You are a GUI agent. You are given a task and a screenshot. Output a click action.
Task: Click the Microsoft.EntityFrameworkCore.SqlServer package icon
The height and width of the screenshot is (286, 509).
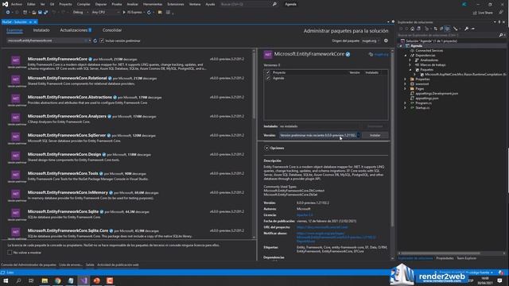16,137
